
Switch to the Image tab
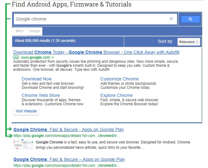click(35, 31)
